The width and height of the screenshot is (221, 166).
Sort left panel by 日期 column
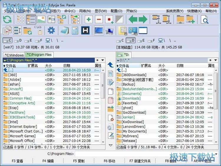point(78,66)
